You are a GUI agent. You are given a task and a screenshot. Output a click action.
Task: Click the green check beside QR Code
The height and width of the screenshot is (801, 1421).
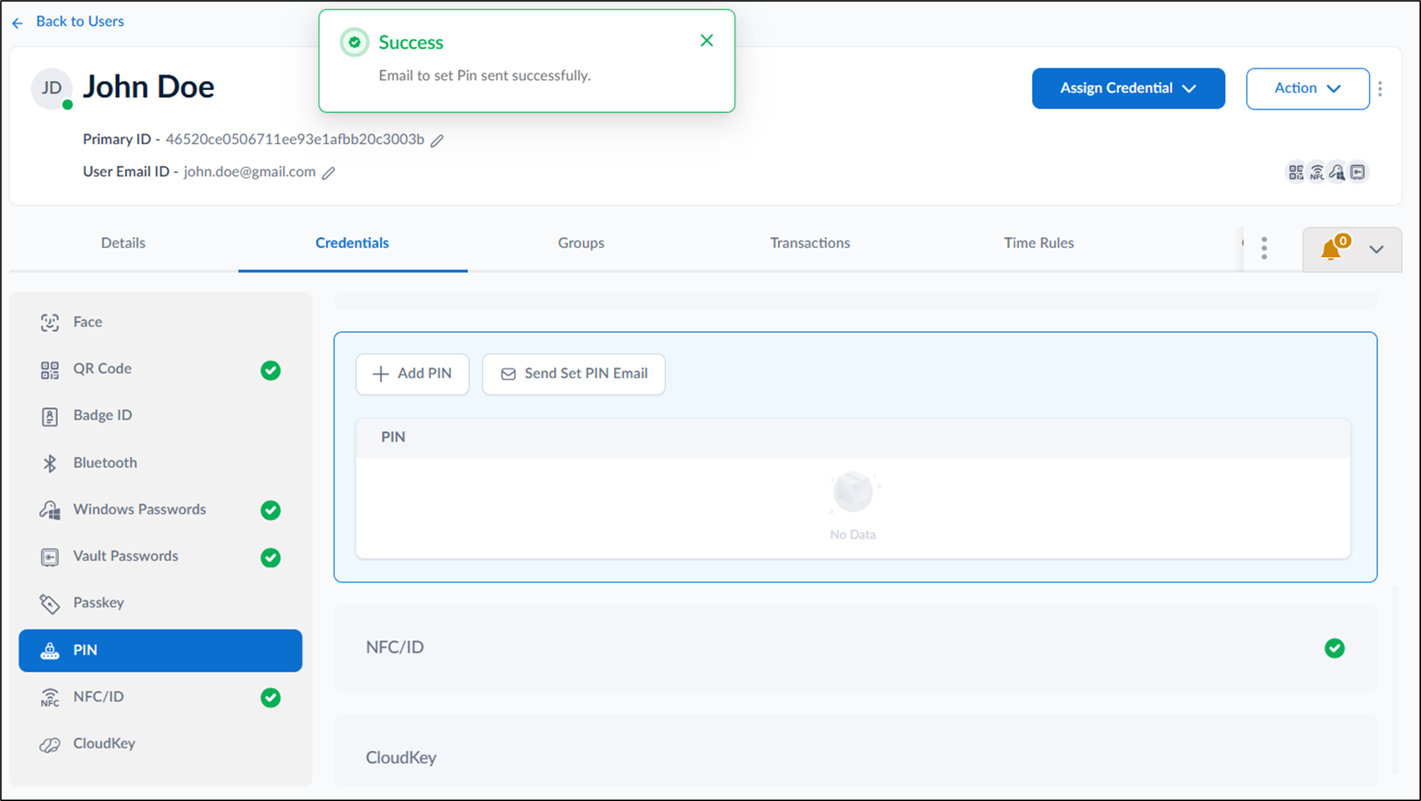pos(270,370)
